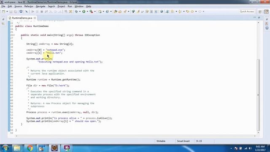Click the Save All toolbar icon
This screenshot has height=152, width=270.
tap(15, 11)
